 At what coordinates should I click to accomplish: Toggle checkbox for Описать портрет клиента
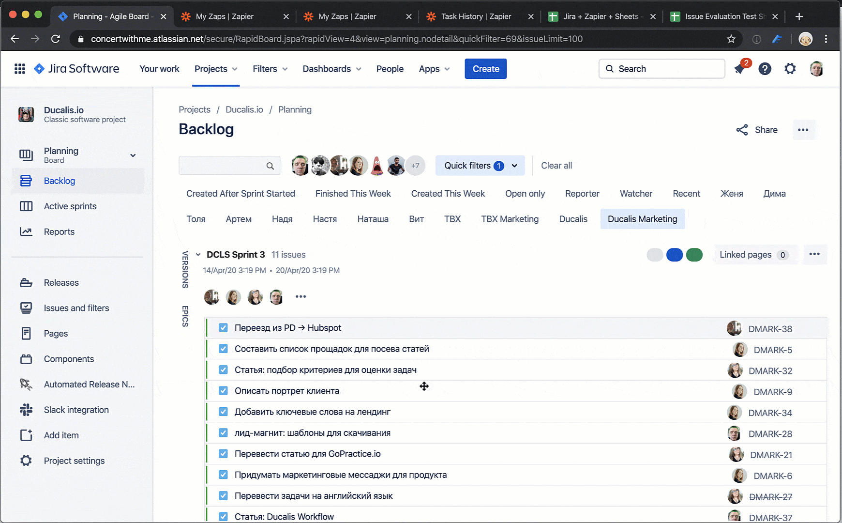223,391
